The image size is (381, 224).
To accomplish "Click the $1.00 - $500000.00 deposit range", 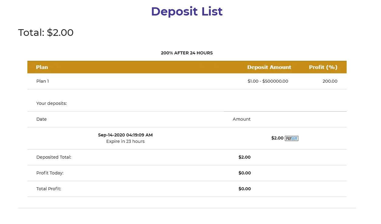I will [268, 81].
